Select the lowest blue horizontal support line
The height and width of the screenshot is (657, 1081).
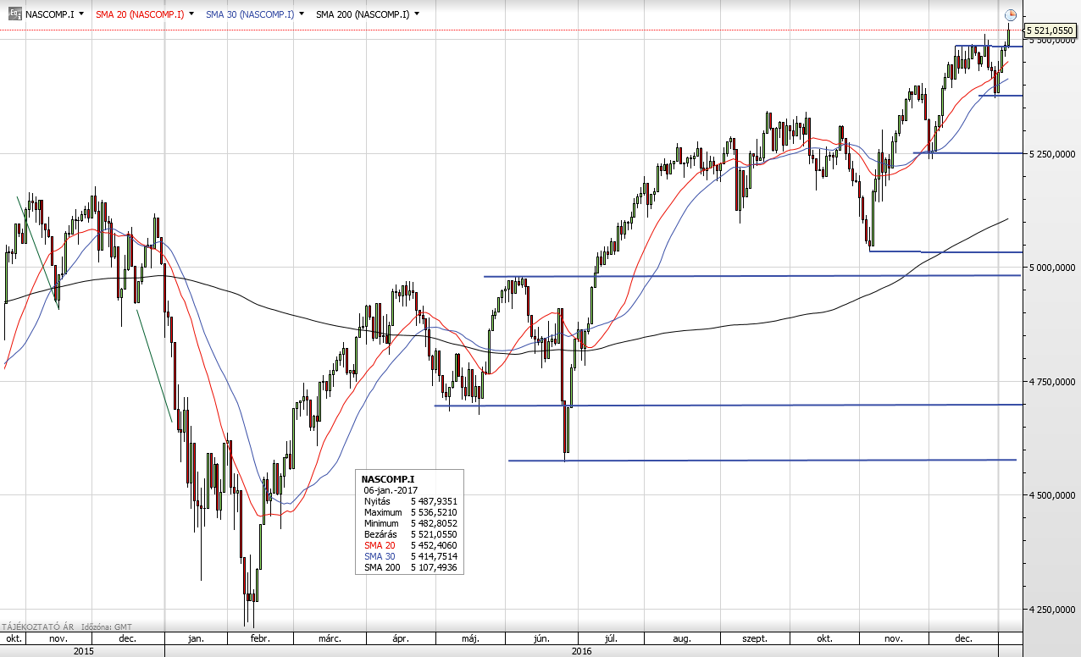coord(762,461)
